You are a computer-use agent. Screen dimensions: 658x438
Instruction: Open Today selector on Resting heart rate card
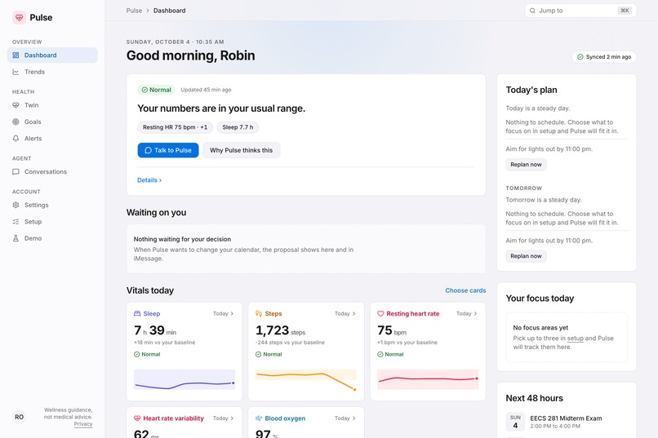tap(467, 313)
